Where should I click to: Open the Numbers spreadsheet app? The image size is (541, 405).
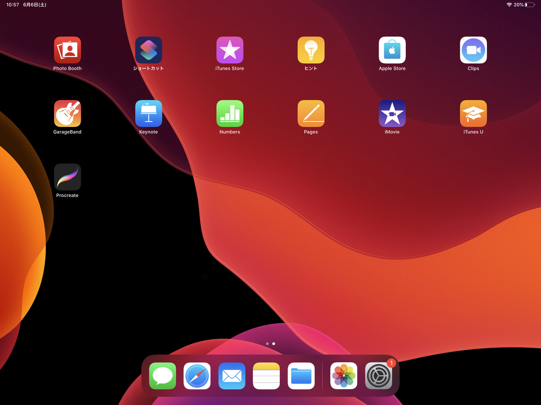(x=230, y=113)
